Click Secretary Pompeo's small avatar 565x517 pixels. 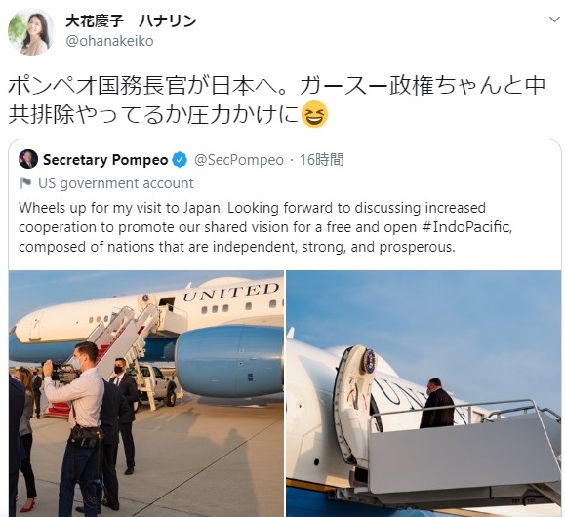point(28,159)
